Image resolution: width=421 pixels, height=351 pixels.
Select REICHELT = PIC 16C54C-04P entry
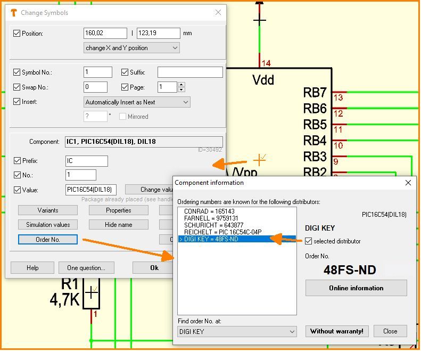(222, 232)
